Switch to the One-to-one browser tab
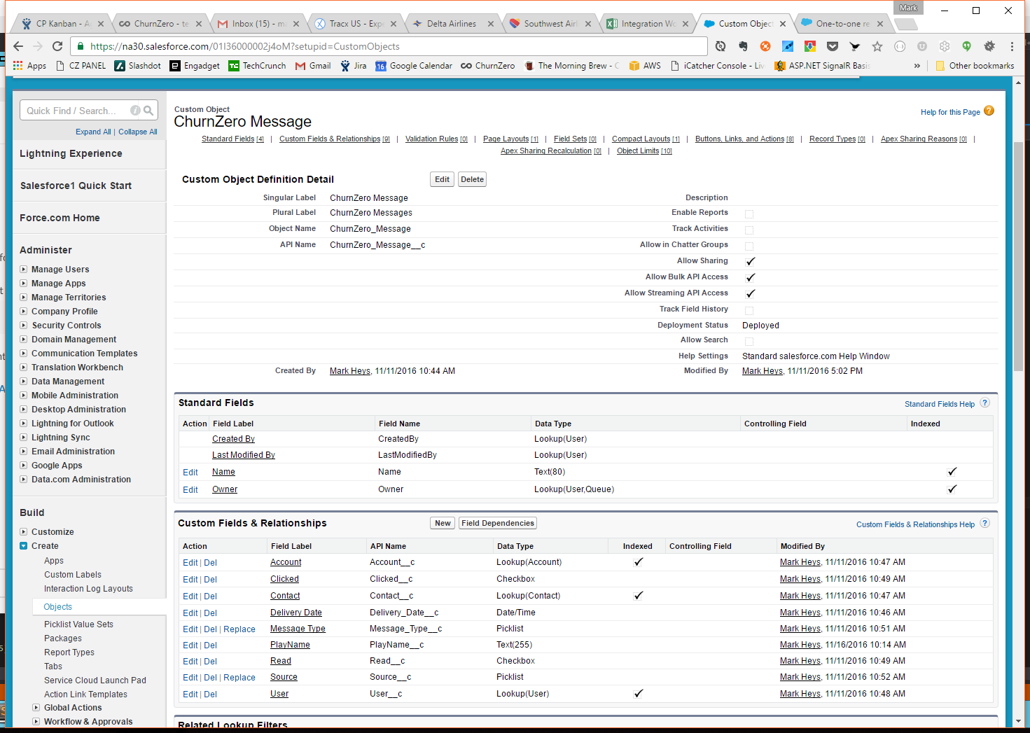The image size is (1030, 733). point(842,24)
